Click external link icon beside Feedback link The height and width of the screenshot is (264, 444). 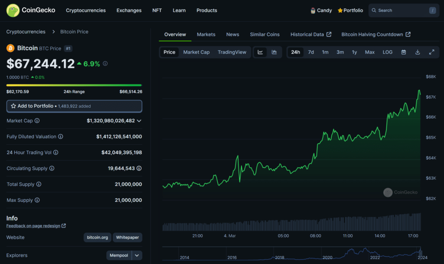64,225
